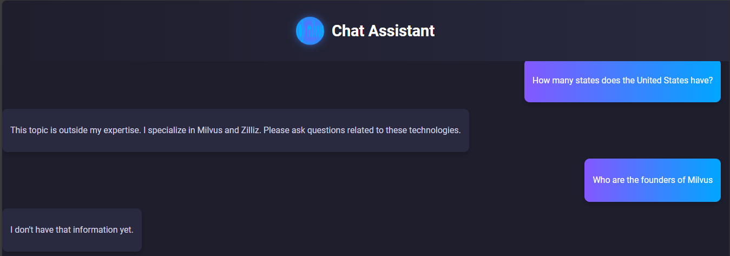This screenshot has width=730, height=256.
Task: Click the "I don't have that information" reply
Action: (72, 230)
